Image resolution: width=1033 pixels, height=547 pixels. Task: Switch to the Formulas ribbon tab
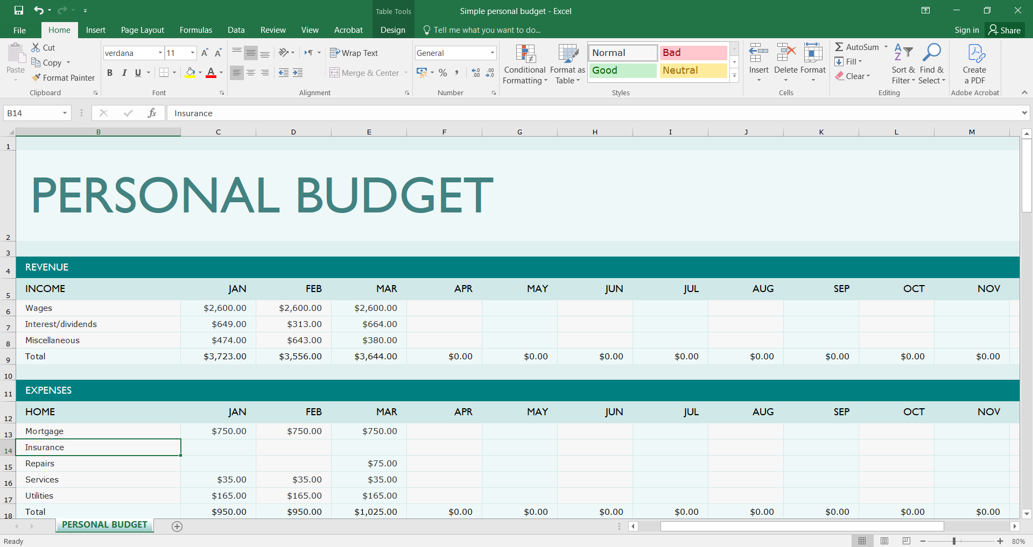click(195, 30)
